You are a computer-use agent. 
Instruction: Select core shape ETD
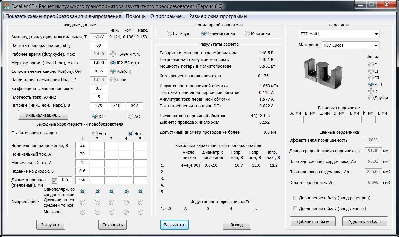point(375,84)
